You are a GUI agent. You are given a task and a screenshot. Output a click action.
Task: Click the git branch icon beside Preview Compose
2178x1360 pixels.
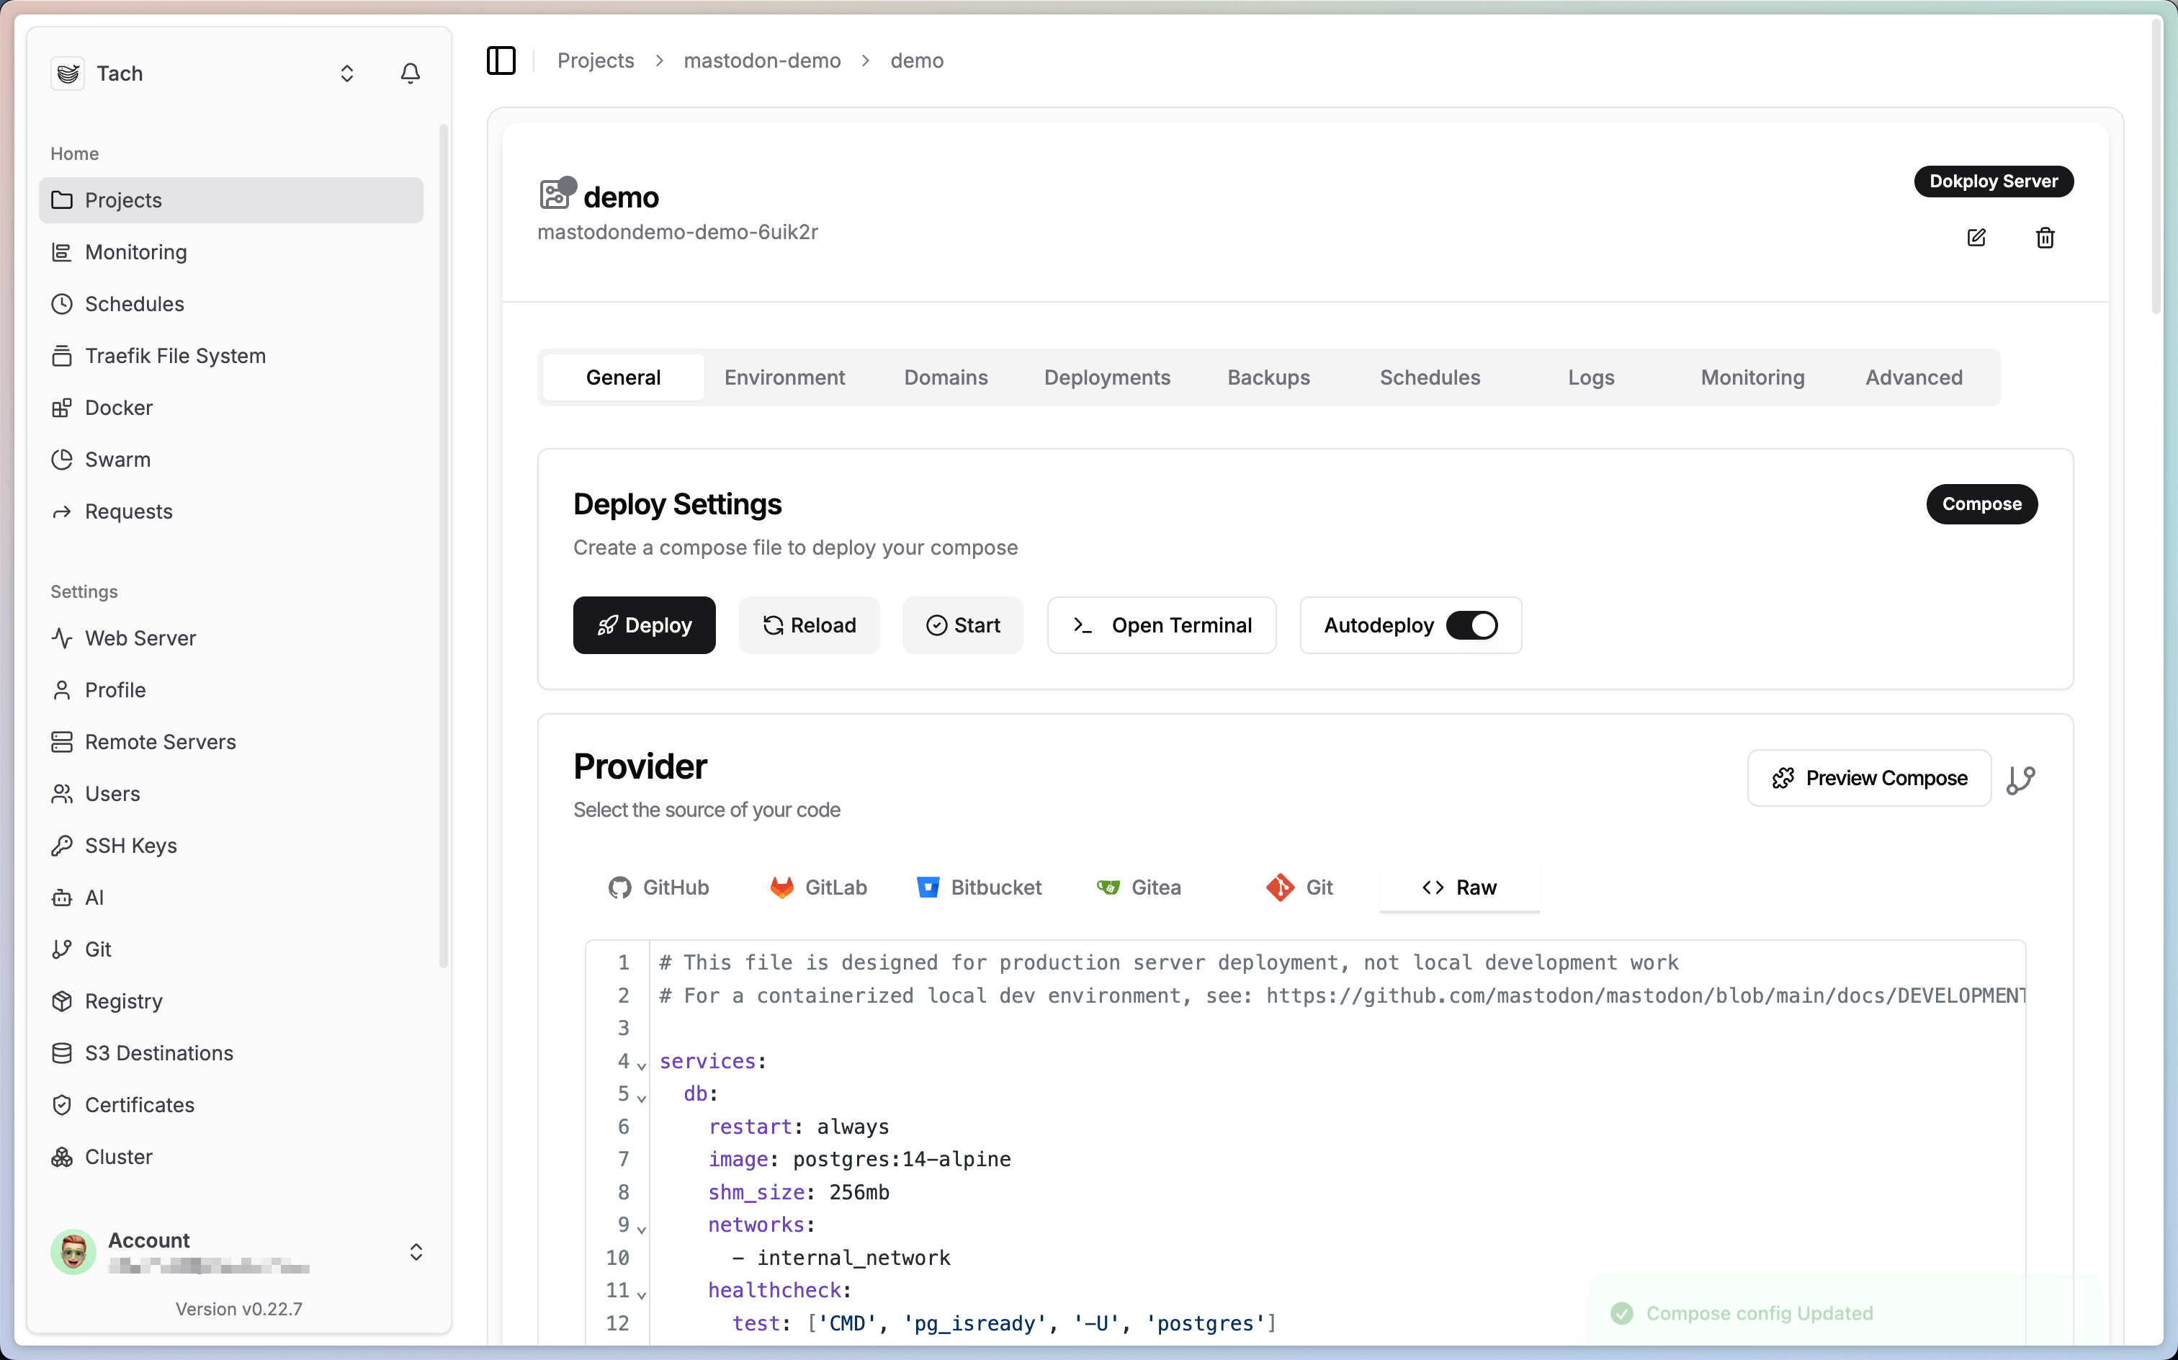click(x=2021, y=779)
